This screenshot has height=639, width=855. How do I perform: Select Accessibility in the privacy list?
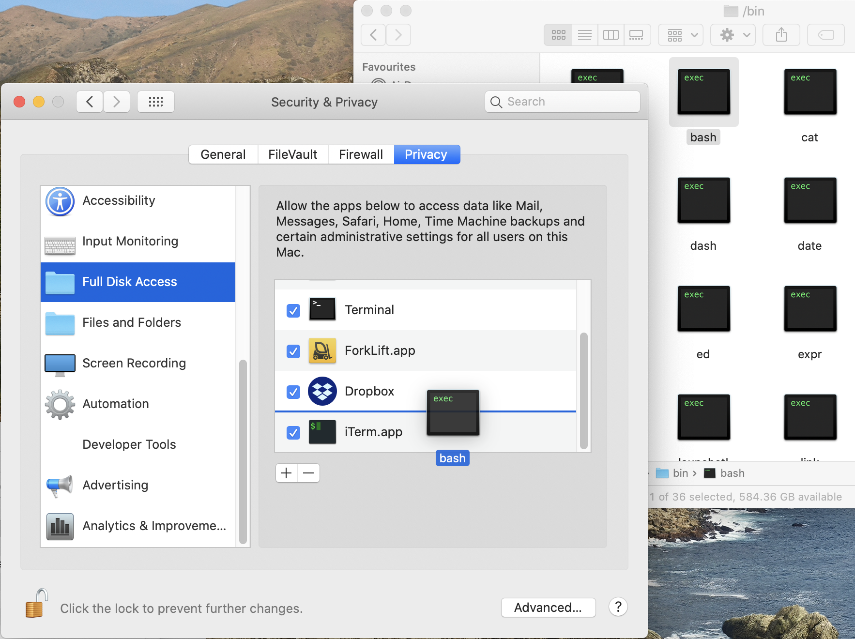[x=138, y=201]
